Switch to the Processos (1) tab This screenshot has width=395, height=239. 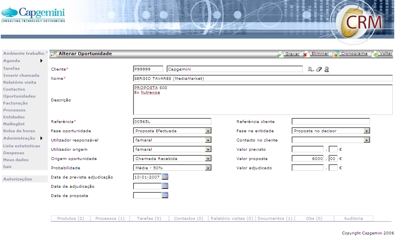point(110,218)
